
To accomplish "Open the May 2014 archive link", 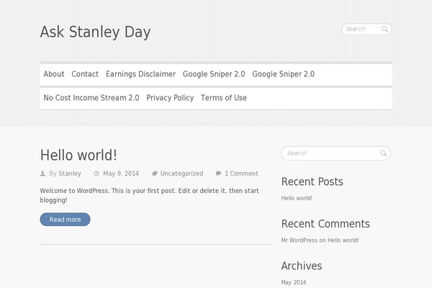I will click(x=294, y=282).
